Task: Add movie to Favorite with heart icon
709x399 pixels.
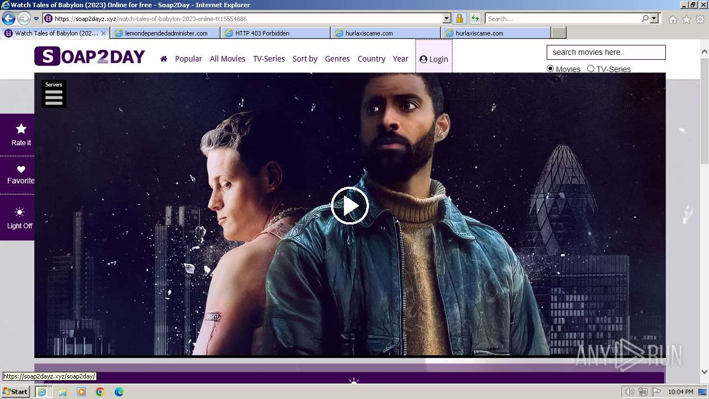Action: [21, 170]
